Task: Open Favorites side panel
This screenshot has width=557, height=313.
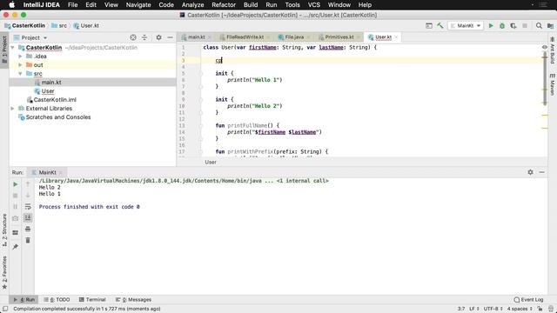Action: click(4, 272)
